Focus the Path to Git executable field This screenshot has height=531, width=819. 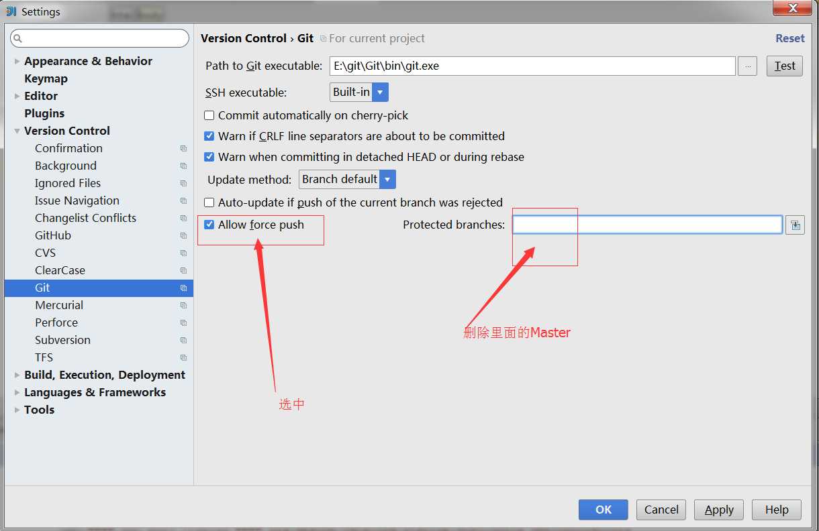532,66
